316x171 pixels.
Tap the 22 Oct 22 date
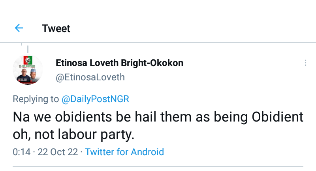57,152
